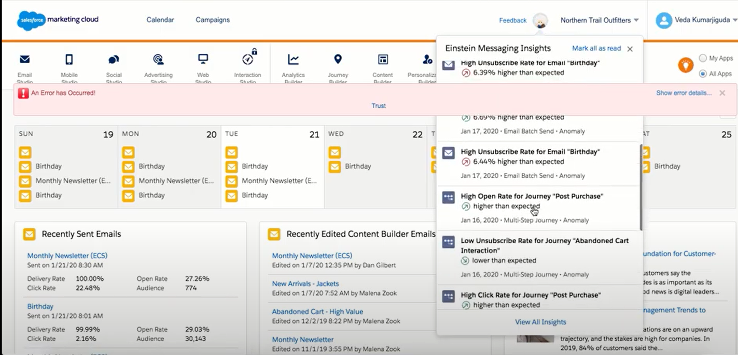
Task: Open Email Studio
Action: click(x=24, y=64)
